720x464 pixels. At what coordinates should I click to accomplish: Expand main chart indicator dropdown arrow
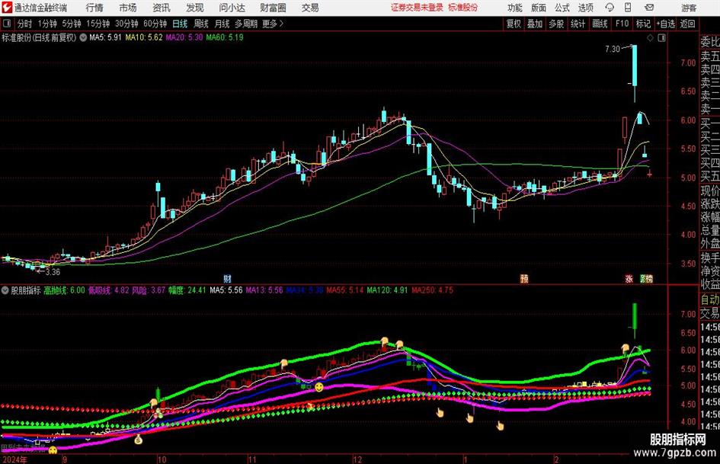[x=83, y=37]
